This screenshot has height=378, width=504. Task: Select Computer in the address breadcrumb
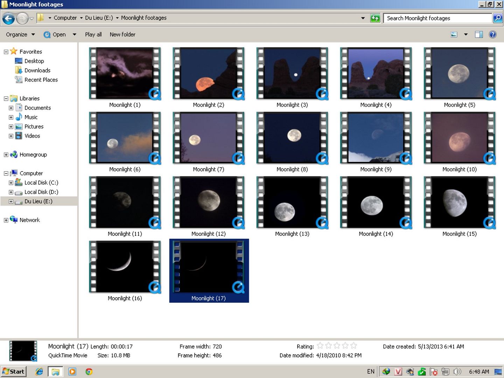coord(65,18)
